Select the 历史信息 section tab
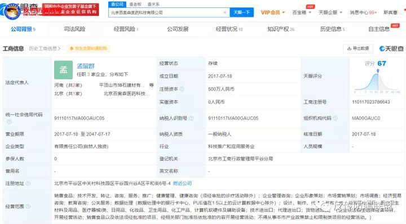 pyautogui.click(x=332, y=29)
